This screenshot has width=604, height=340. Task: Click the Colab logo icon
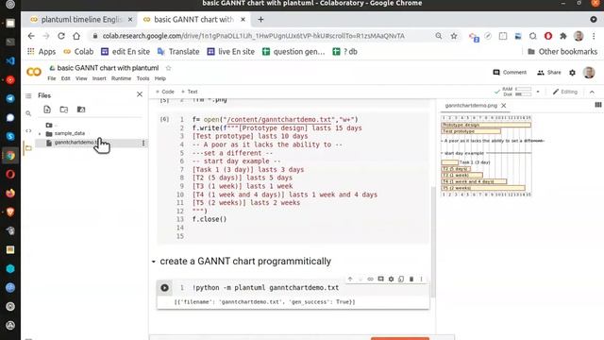click(x=34, y=72)
